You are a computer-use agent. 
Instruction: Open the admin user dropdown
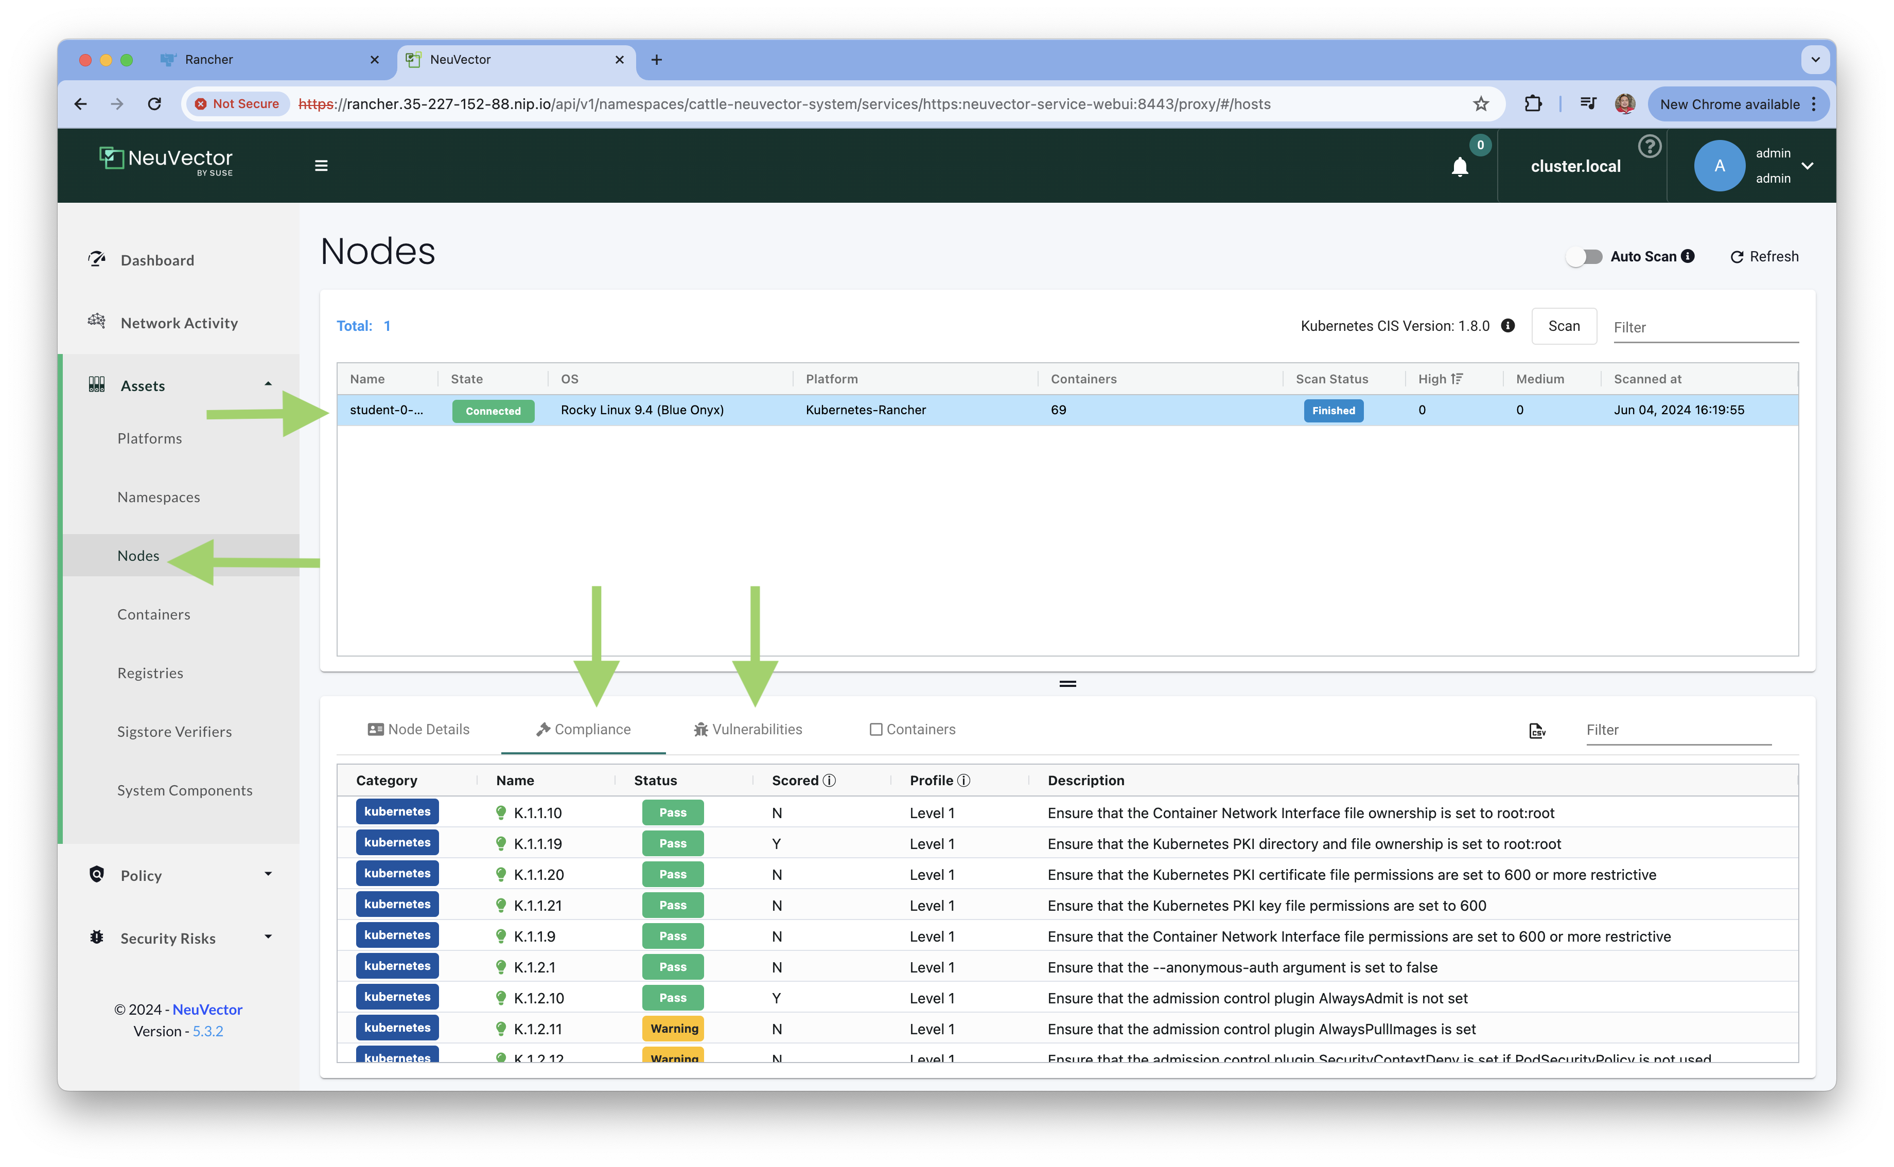1807,166
